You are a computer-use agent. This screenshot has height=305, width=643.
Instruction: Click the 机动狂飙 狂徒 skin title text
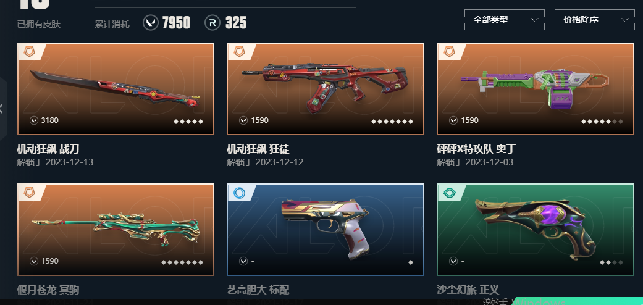coord(258,149)
